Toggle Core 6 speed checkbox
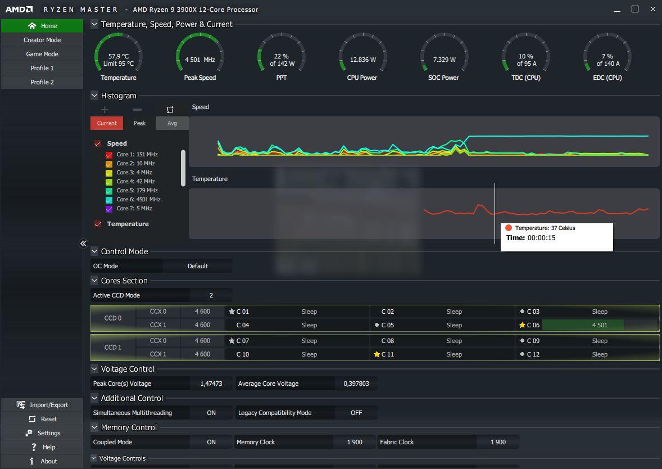The image size is (662, 469). tap(109, 200)
